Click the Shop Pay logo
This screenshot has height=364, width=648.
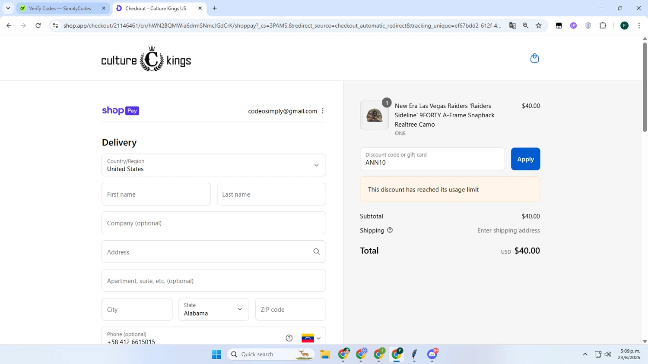pyautogui.click(x=121, y=111)
